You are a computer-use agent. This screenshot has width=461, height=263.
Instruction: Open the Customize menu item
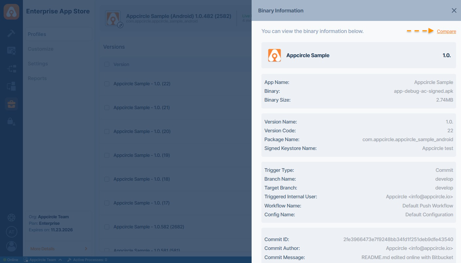pyautogui.click(x=41, y=49)
